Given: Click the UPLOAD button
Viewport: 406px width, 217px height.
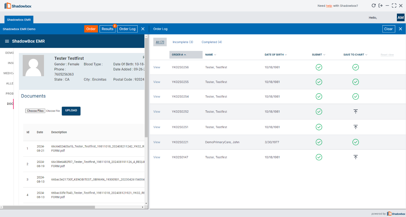Looking at the screenshot, I should tap(71, 111).
